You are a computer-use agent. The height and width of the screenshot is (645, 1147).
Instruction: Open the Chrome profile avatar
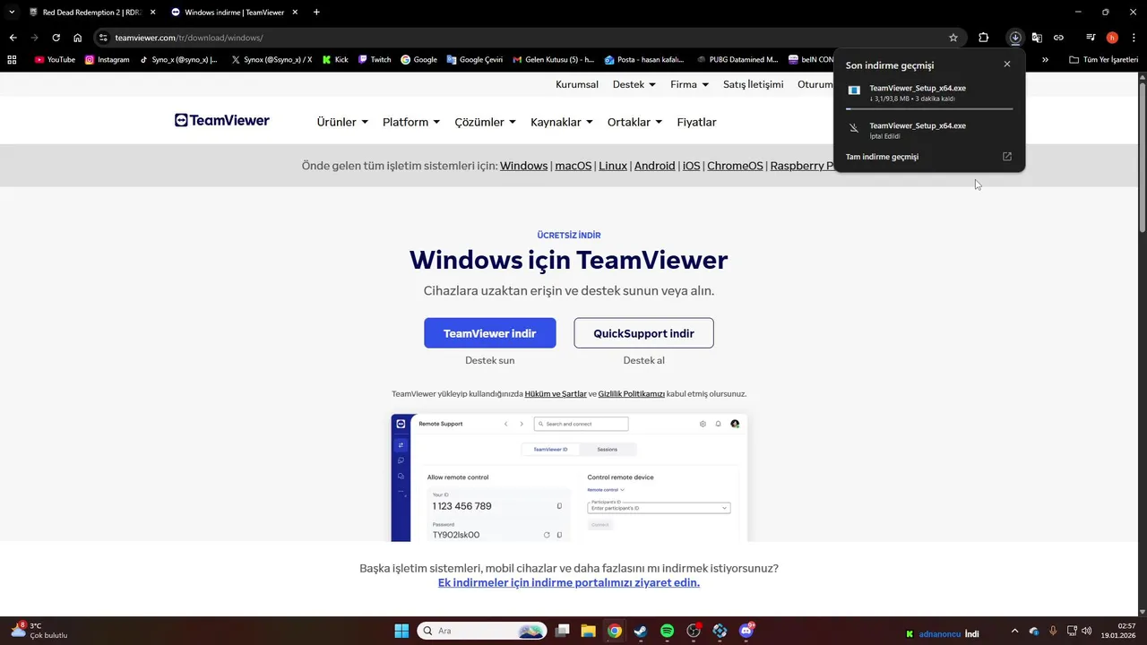coord(1112,38)
